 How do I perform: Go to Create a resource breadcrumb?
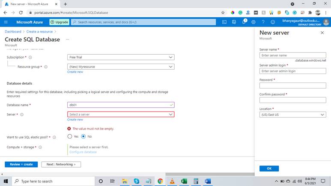(39, 32)
